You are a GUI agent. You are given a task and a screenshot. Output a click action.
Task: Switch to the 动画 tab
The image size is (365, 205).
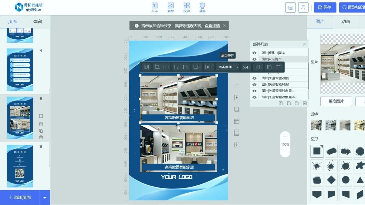[346, 21]
